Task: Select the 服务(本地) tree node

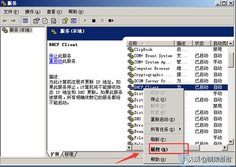Action: 20,30
